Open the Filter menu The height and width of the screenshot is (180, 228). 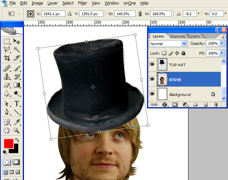82,3
